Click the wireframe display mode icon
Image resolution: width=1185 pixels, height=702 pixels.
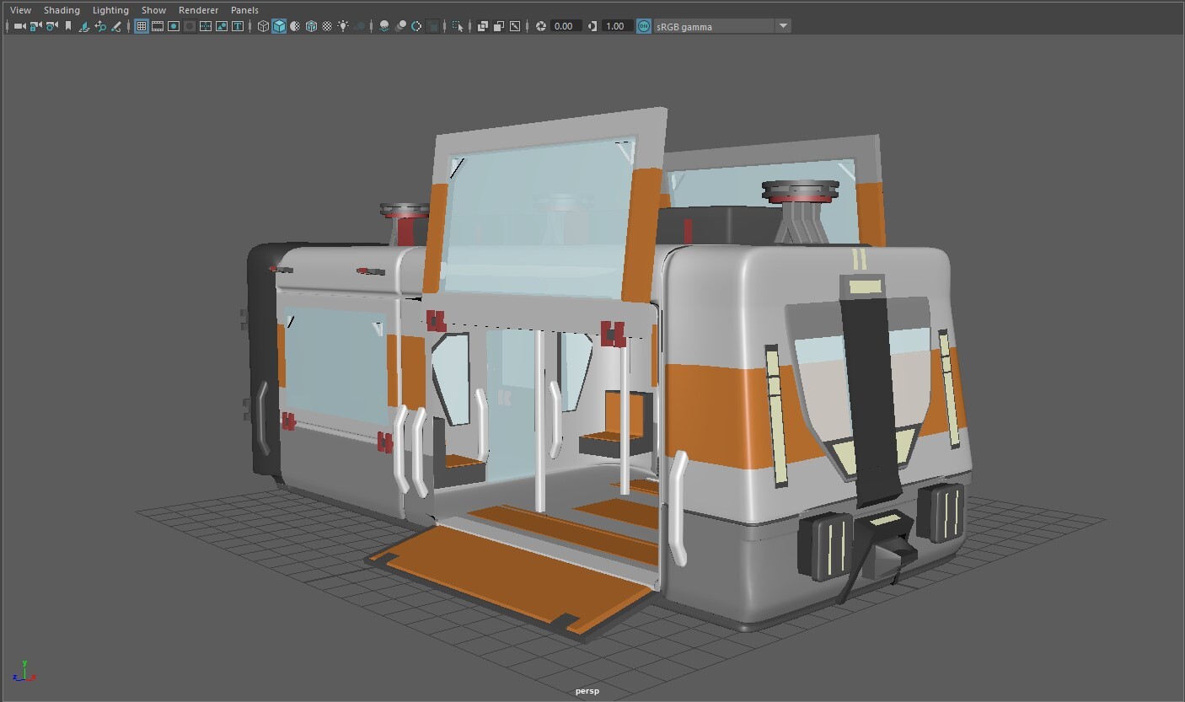[x=263, y=26]
